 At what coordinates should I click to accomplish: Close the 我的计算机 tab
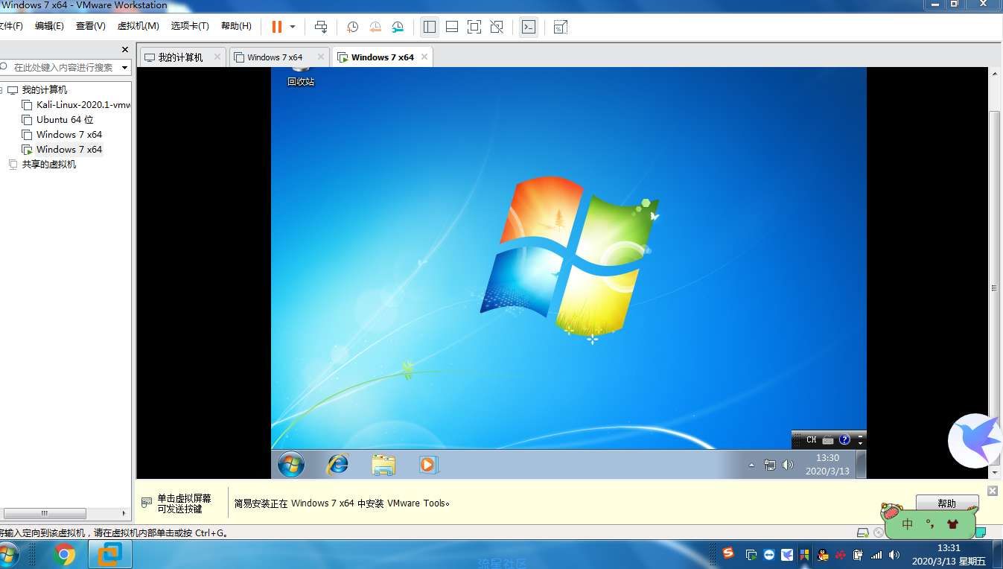pyautogui.click(x=217, y=57)
